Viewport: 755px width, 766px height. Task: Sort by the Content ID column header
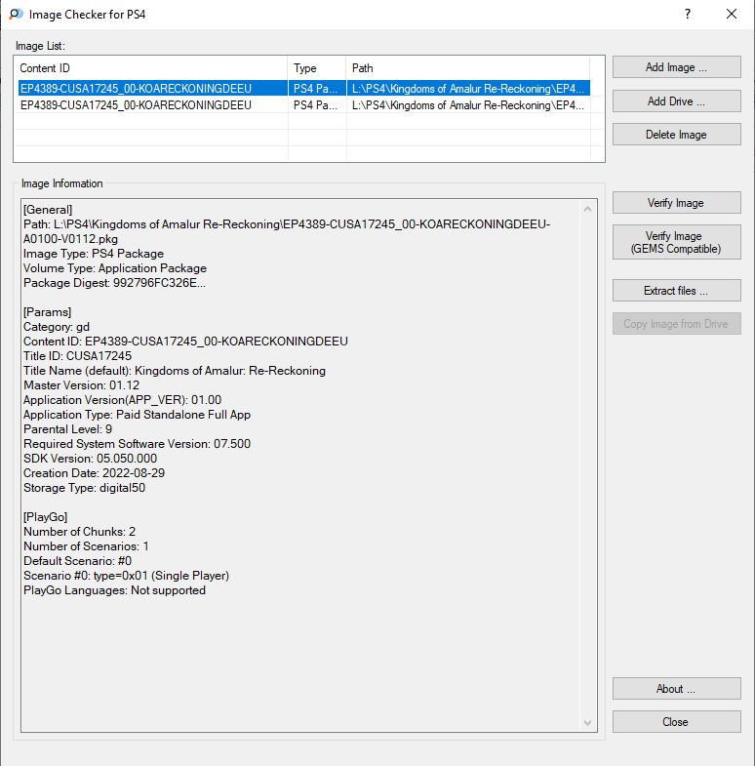tap(151, 68)
